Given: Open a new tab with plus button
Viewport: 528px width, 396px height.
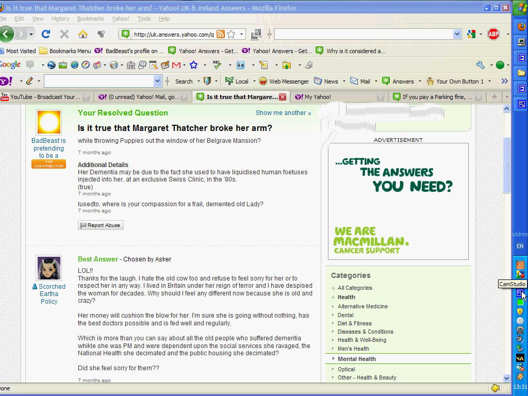Looking at the screenshot, I should pos(494,97).
